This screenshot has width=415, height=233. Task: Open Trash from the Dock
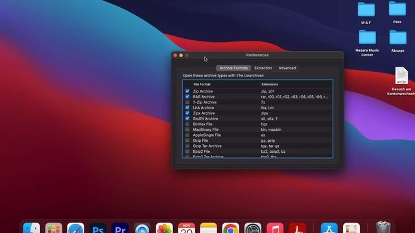383,228
